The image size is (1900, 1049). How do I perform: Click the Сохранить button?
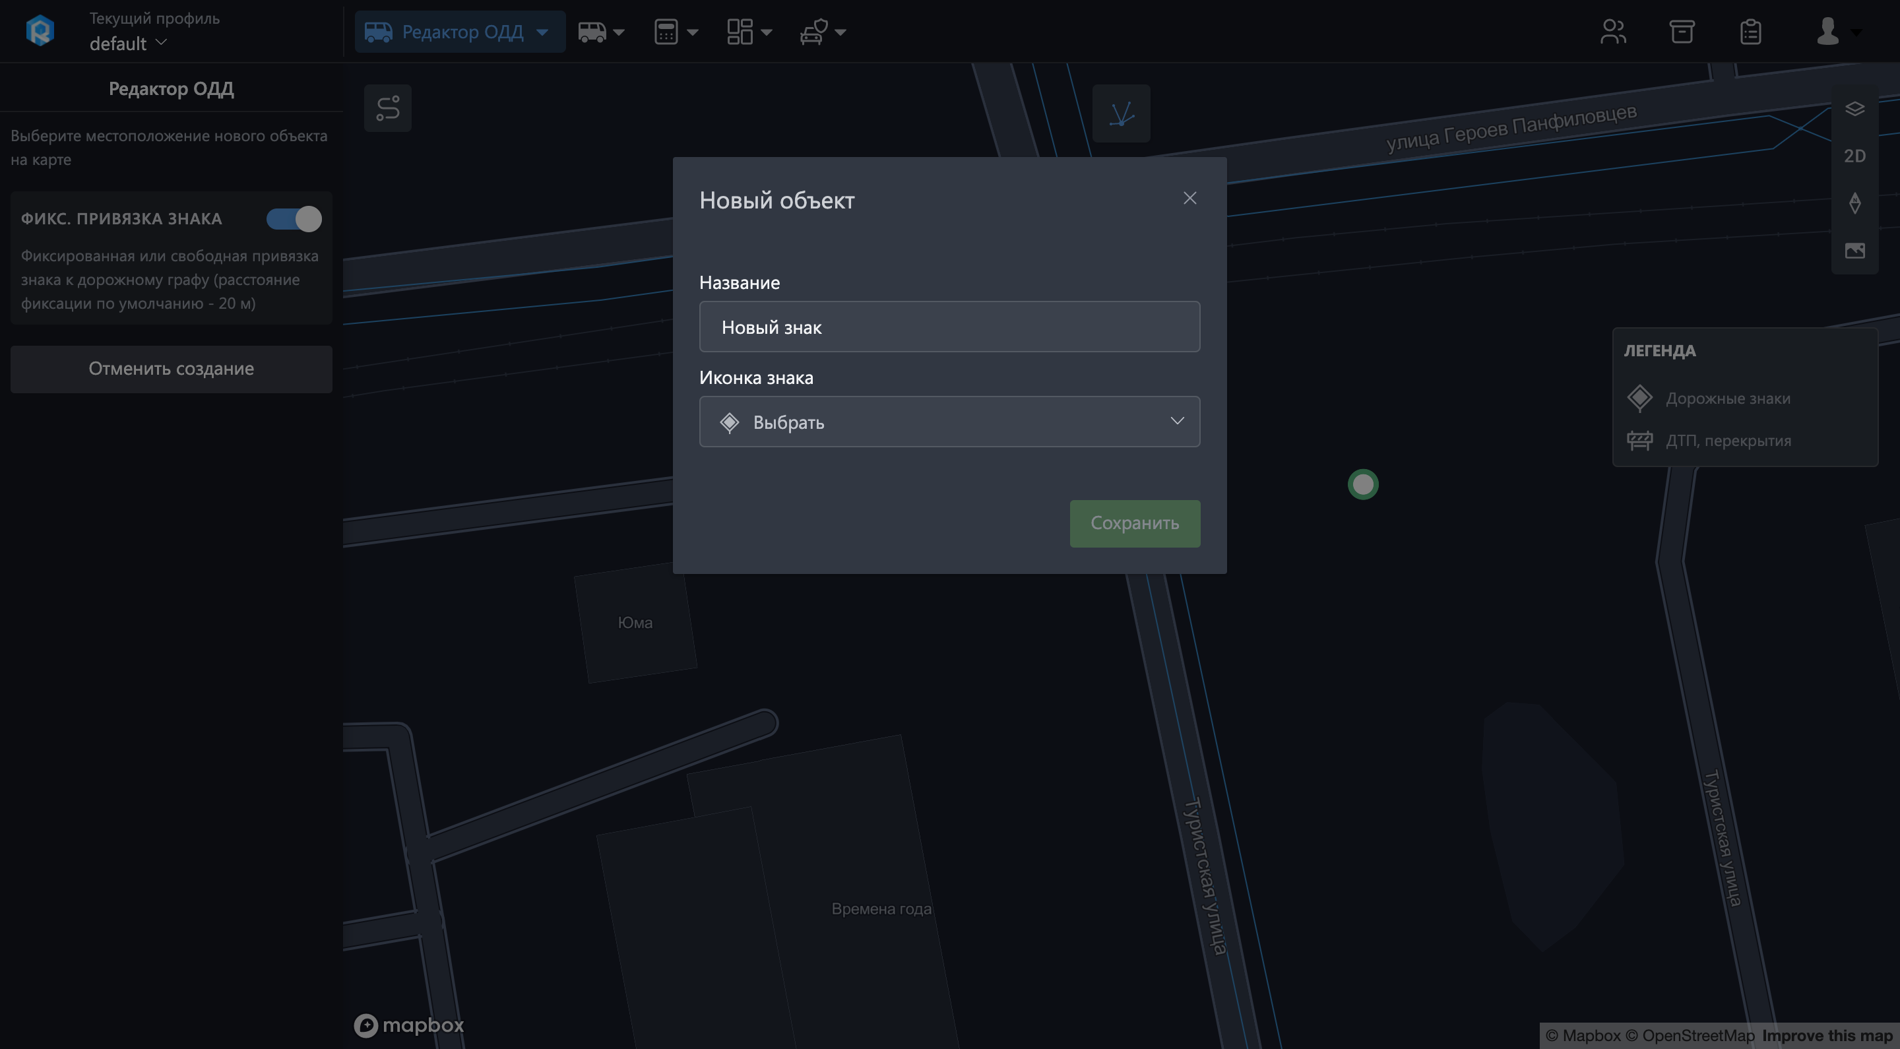click(1135, 523)
